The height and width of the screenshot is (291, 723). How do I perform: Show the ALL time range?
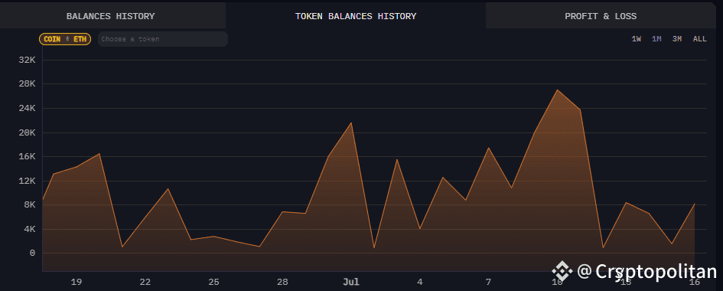point(699,39)
